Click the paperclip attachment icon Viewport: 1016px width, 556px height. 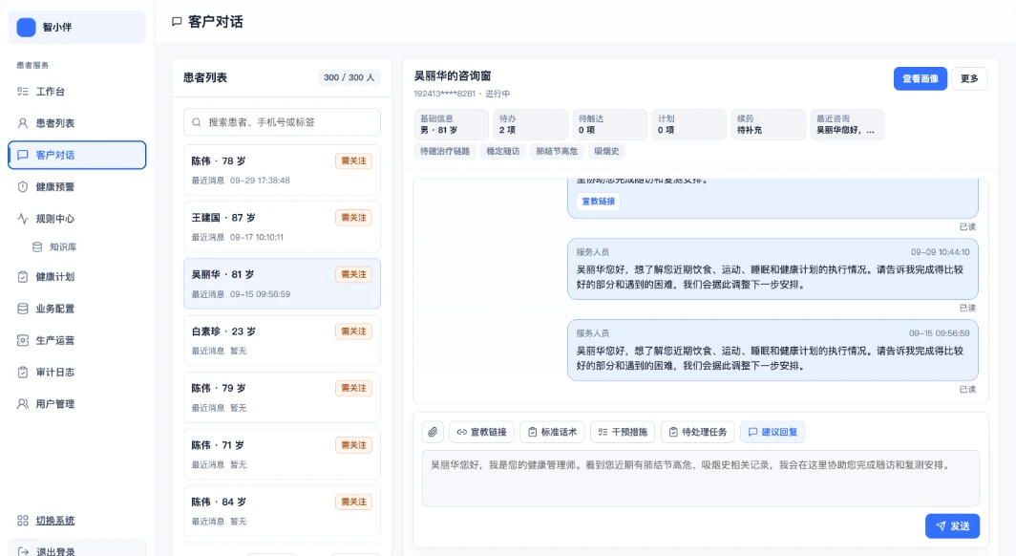433,432
